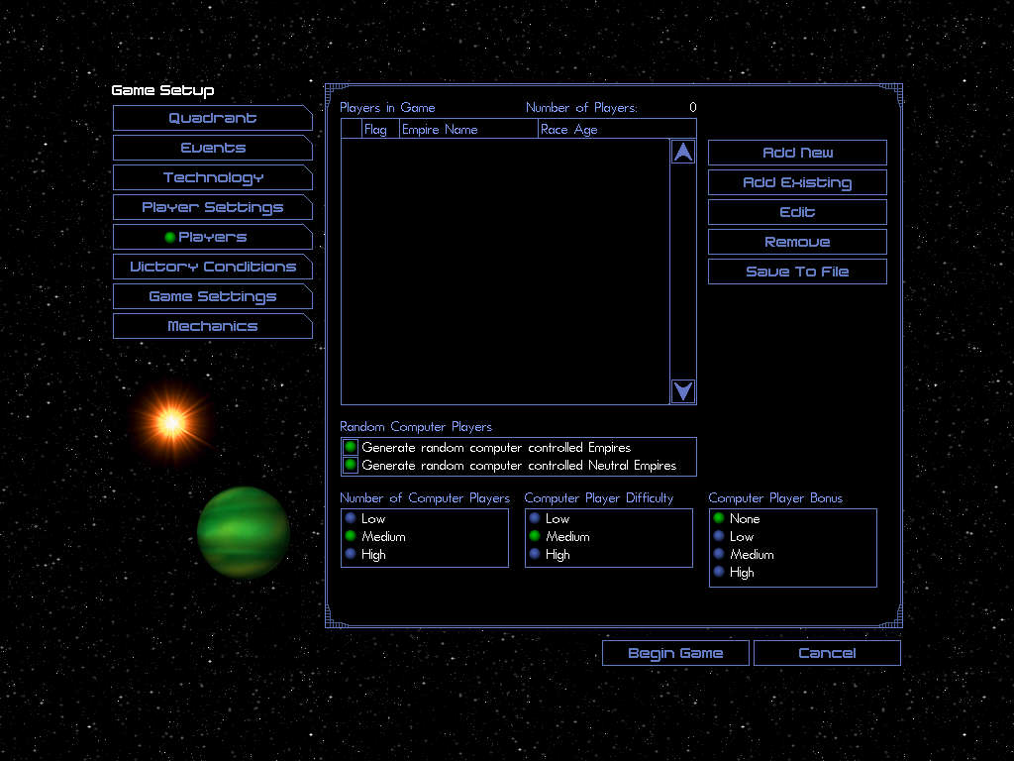This screenshot has width=1014, height=761.
Task: Click the Race column header
Action: (555, 130)
